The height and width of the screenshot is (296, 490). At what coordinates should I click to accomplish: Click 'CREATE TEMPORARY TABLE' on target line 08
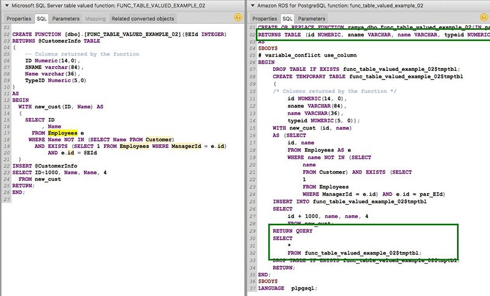309,76
